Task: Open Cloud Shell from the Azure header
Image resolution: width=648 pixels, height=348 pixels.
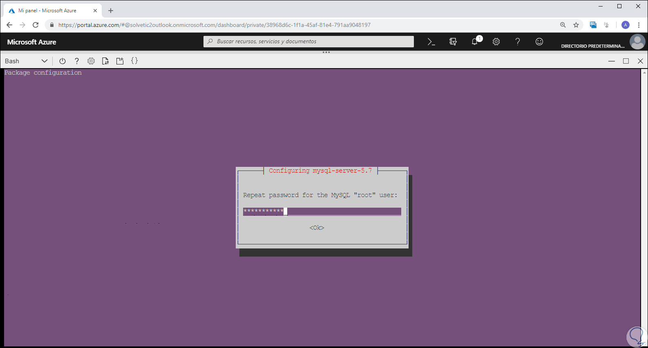Action: (x=431, y=42)
